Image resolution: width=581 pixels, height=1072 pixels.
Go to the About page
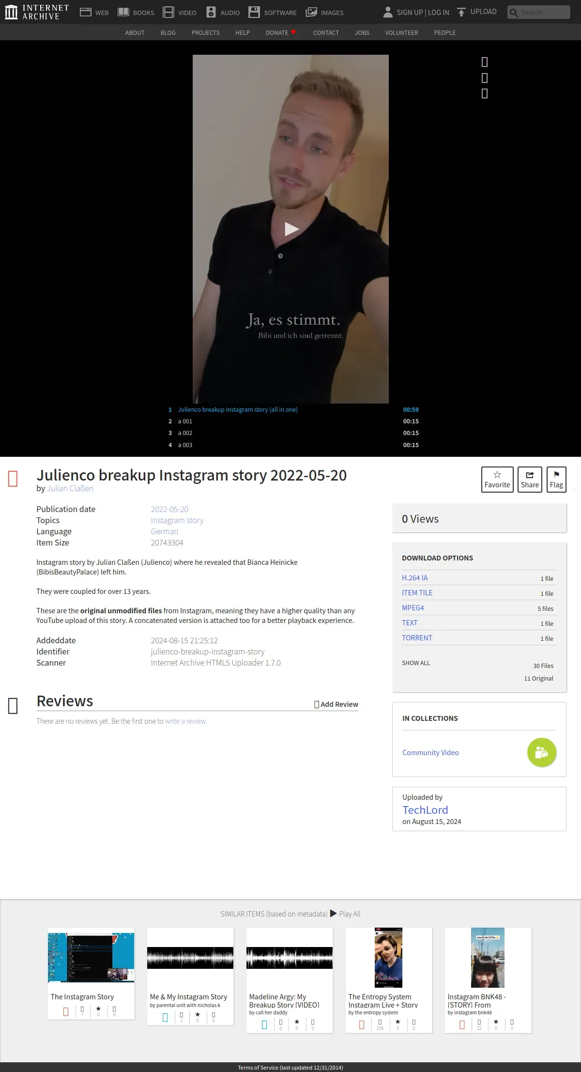click(x=135, y=32)
